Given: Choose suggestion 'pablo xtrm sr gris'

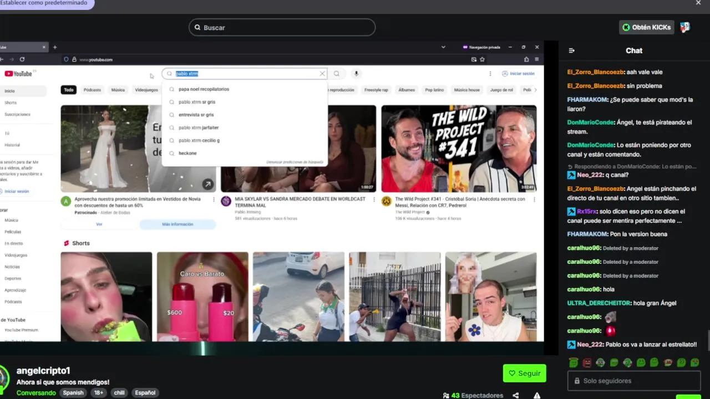Looking at the screenshot, I should pyautogui.click(x=244, y=102).
